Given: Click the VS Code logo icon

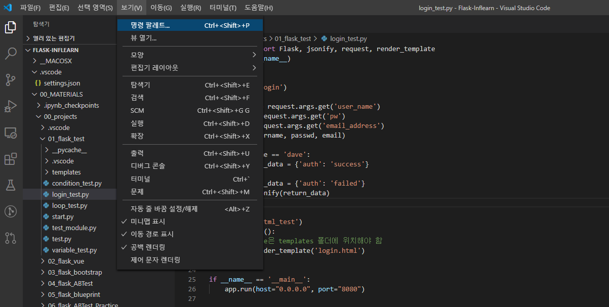Looking at the screenshot, I should [x=8, y=8].
